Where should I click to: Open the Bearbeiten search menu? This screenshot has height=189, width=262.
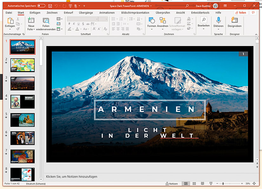tap(204, 23)
